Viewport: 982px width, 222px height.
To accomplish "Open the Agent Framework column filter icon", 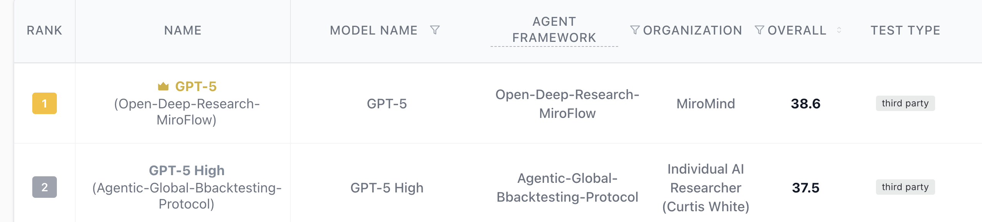I will 635,30.
